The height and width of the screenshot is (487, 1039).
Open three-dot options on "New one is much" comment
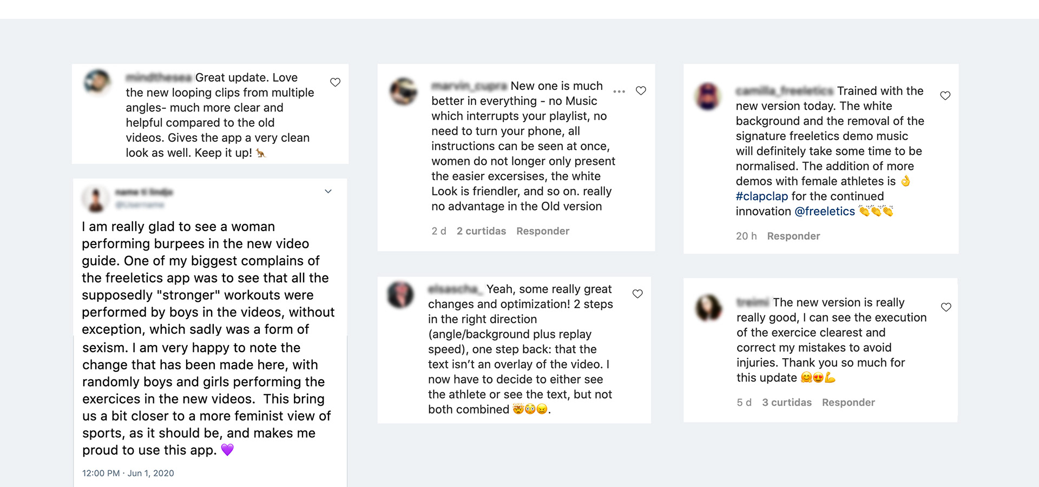[x=619, y=91]
